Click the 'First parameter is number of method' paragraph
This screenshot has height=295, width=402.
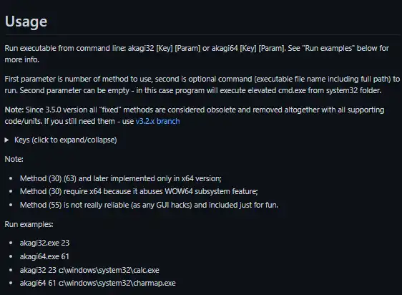coord(202,84)
